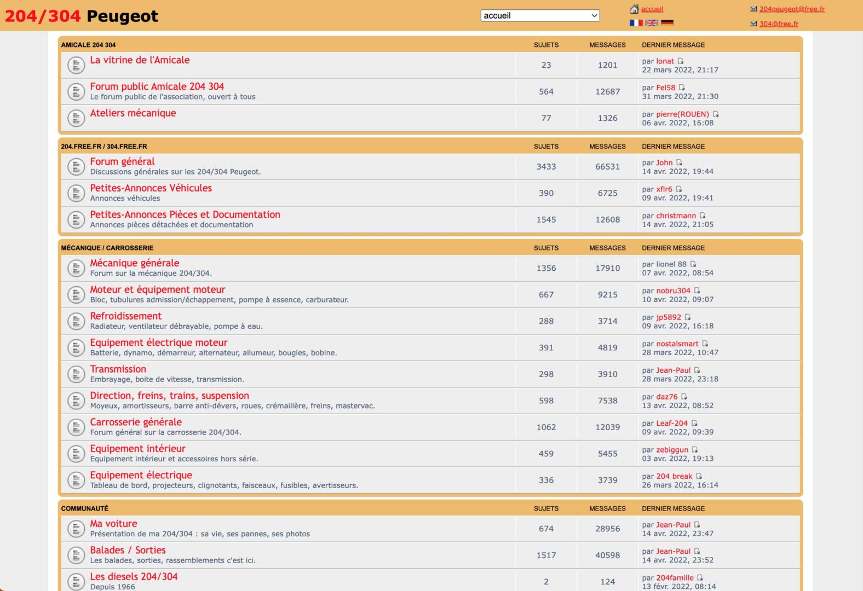Click forum icon for Forum public Amicale
The width and height of the screenshot is (863, 591).
76,91
